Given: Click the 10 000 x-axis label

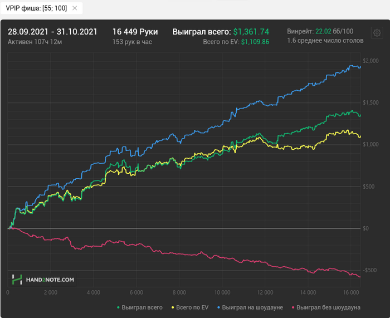Looking at the screenshot, I should (222, 292).
